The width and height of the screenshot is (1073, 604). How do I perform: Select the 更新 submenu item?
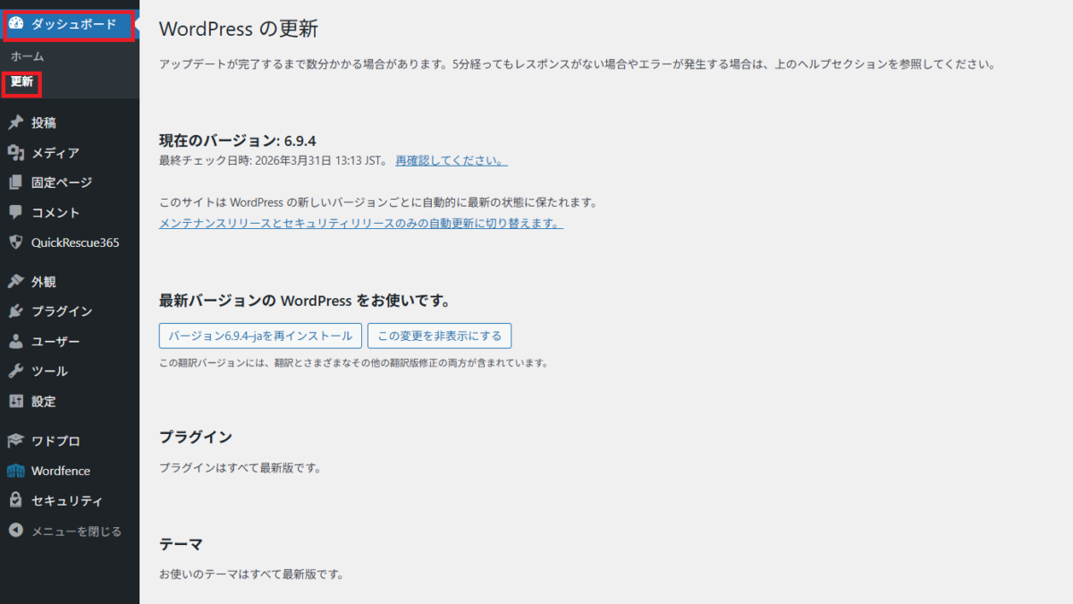[22, 82]
